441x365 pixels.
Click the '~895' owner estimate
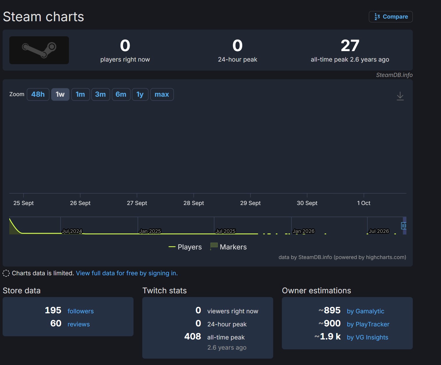coord(330,310)
